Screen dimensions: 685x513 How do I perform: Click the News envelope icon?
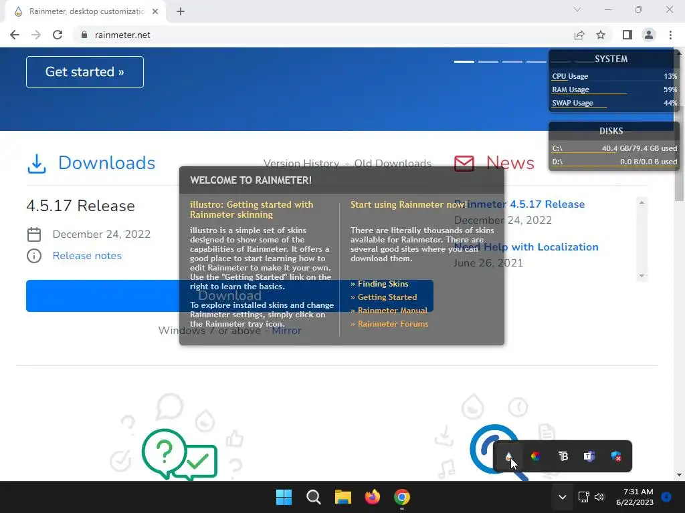(x=464, y=164)
